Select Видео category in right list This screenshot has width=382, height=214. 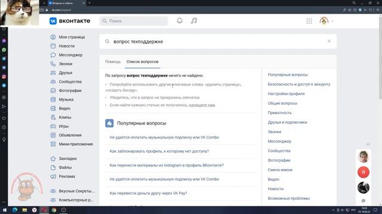point(273,180)
